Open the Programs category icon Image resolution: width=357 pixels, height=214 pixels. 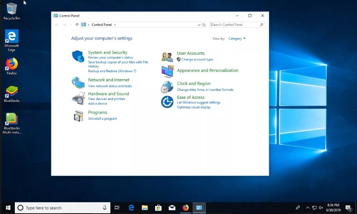[x=78, y=116]
